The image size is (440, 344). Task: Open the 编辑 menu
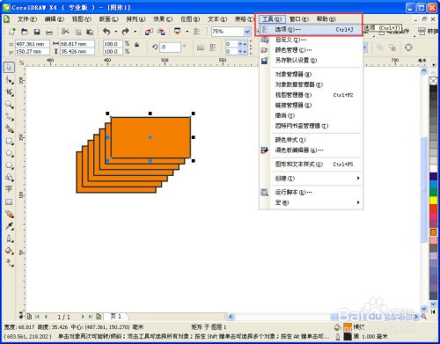tap(55, 19)
